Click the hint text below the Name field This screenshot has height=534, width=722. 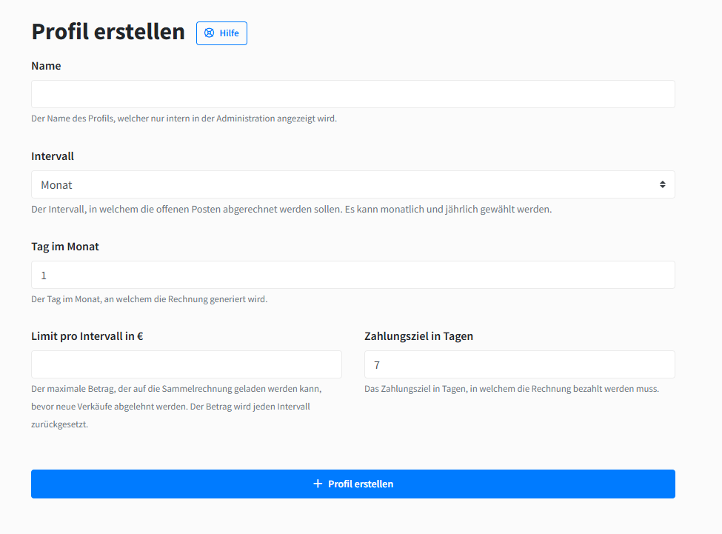(184, 119)
